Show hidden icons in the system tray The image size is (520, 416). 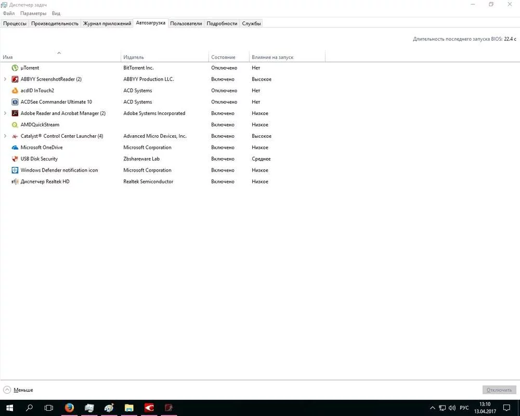(433, 408)
